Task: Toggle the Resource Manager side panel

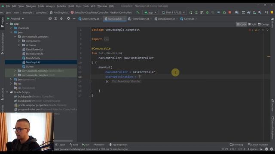Action: point(2,44)
